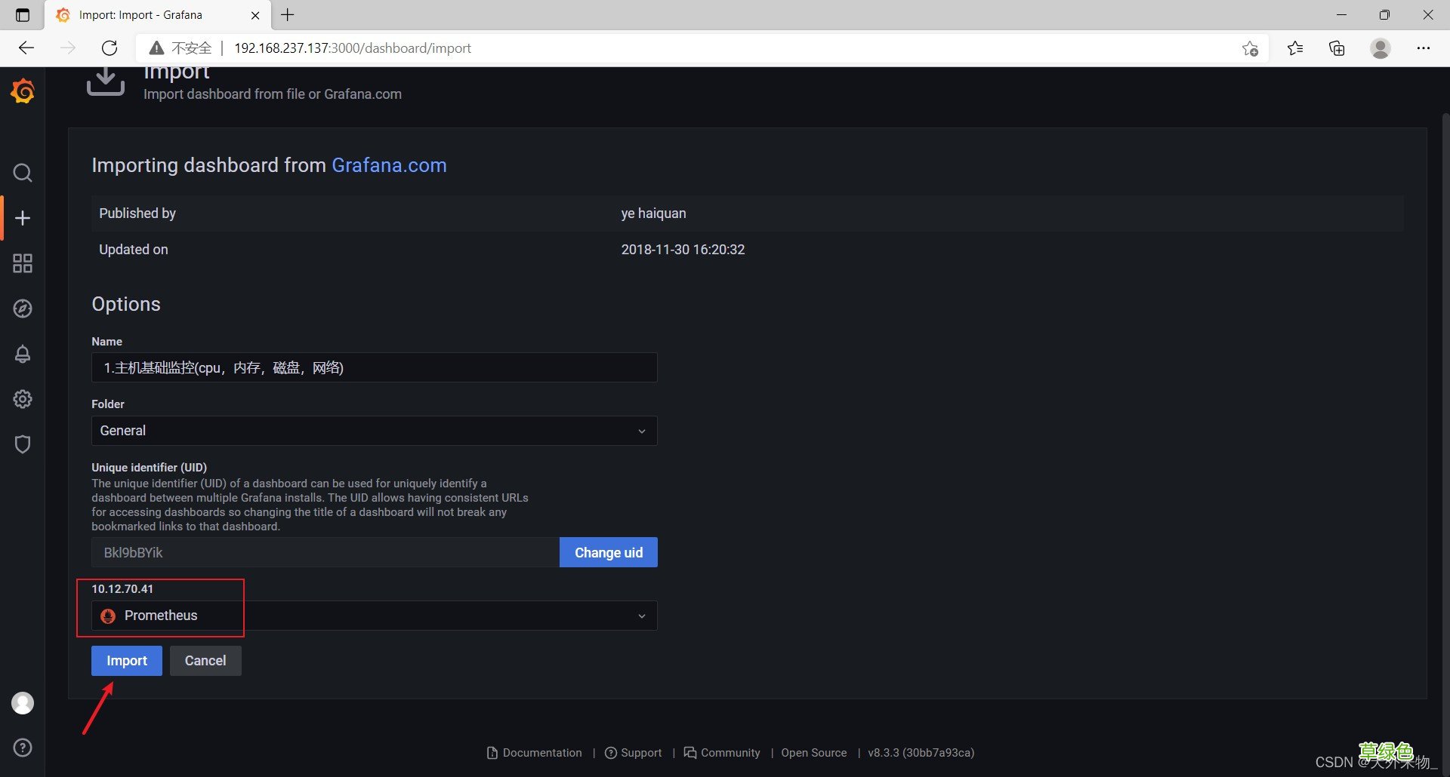Click the Unique identifier (UID) label
Image resolution: width=1450 pixels, height=777 pixels.
(149, 468)
